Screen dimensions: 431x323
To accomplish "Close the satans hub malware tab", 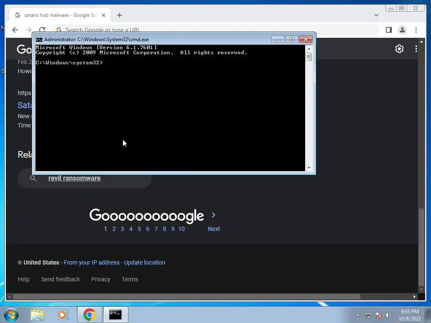I will (104, 15).
